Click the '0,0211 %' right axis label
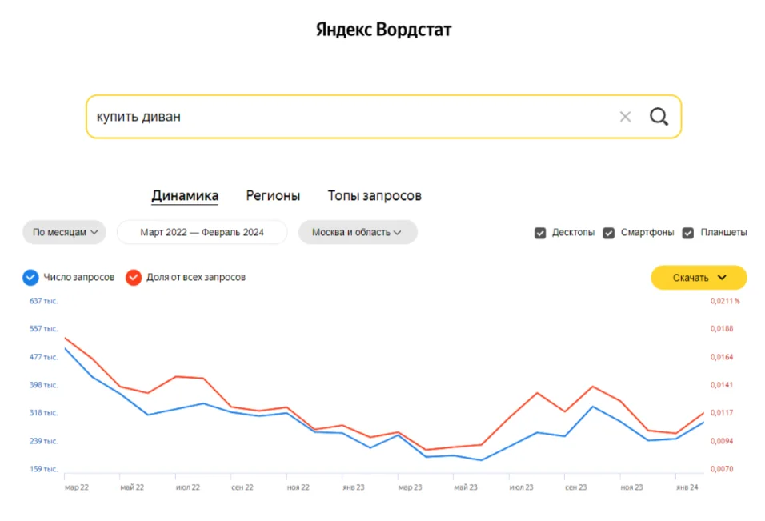765x521 pixels. [725, 301]
